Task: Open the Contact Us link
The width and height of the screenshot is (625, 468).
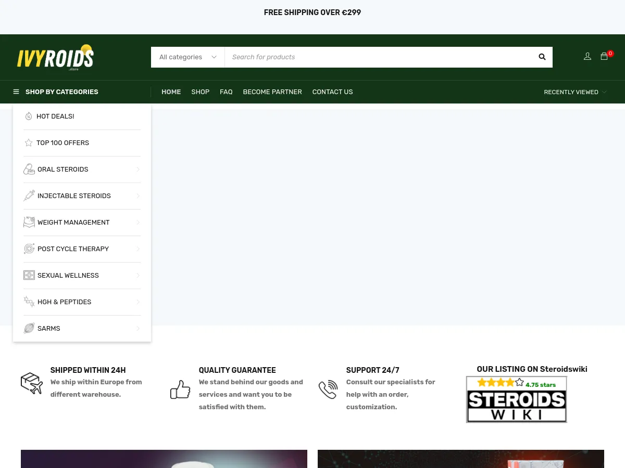Action: [332, 92]
